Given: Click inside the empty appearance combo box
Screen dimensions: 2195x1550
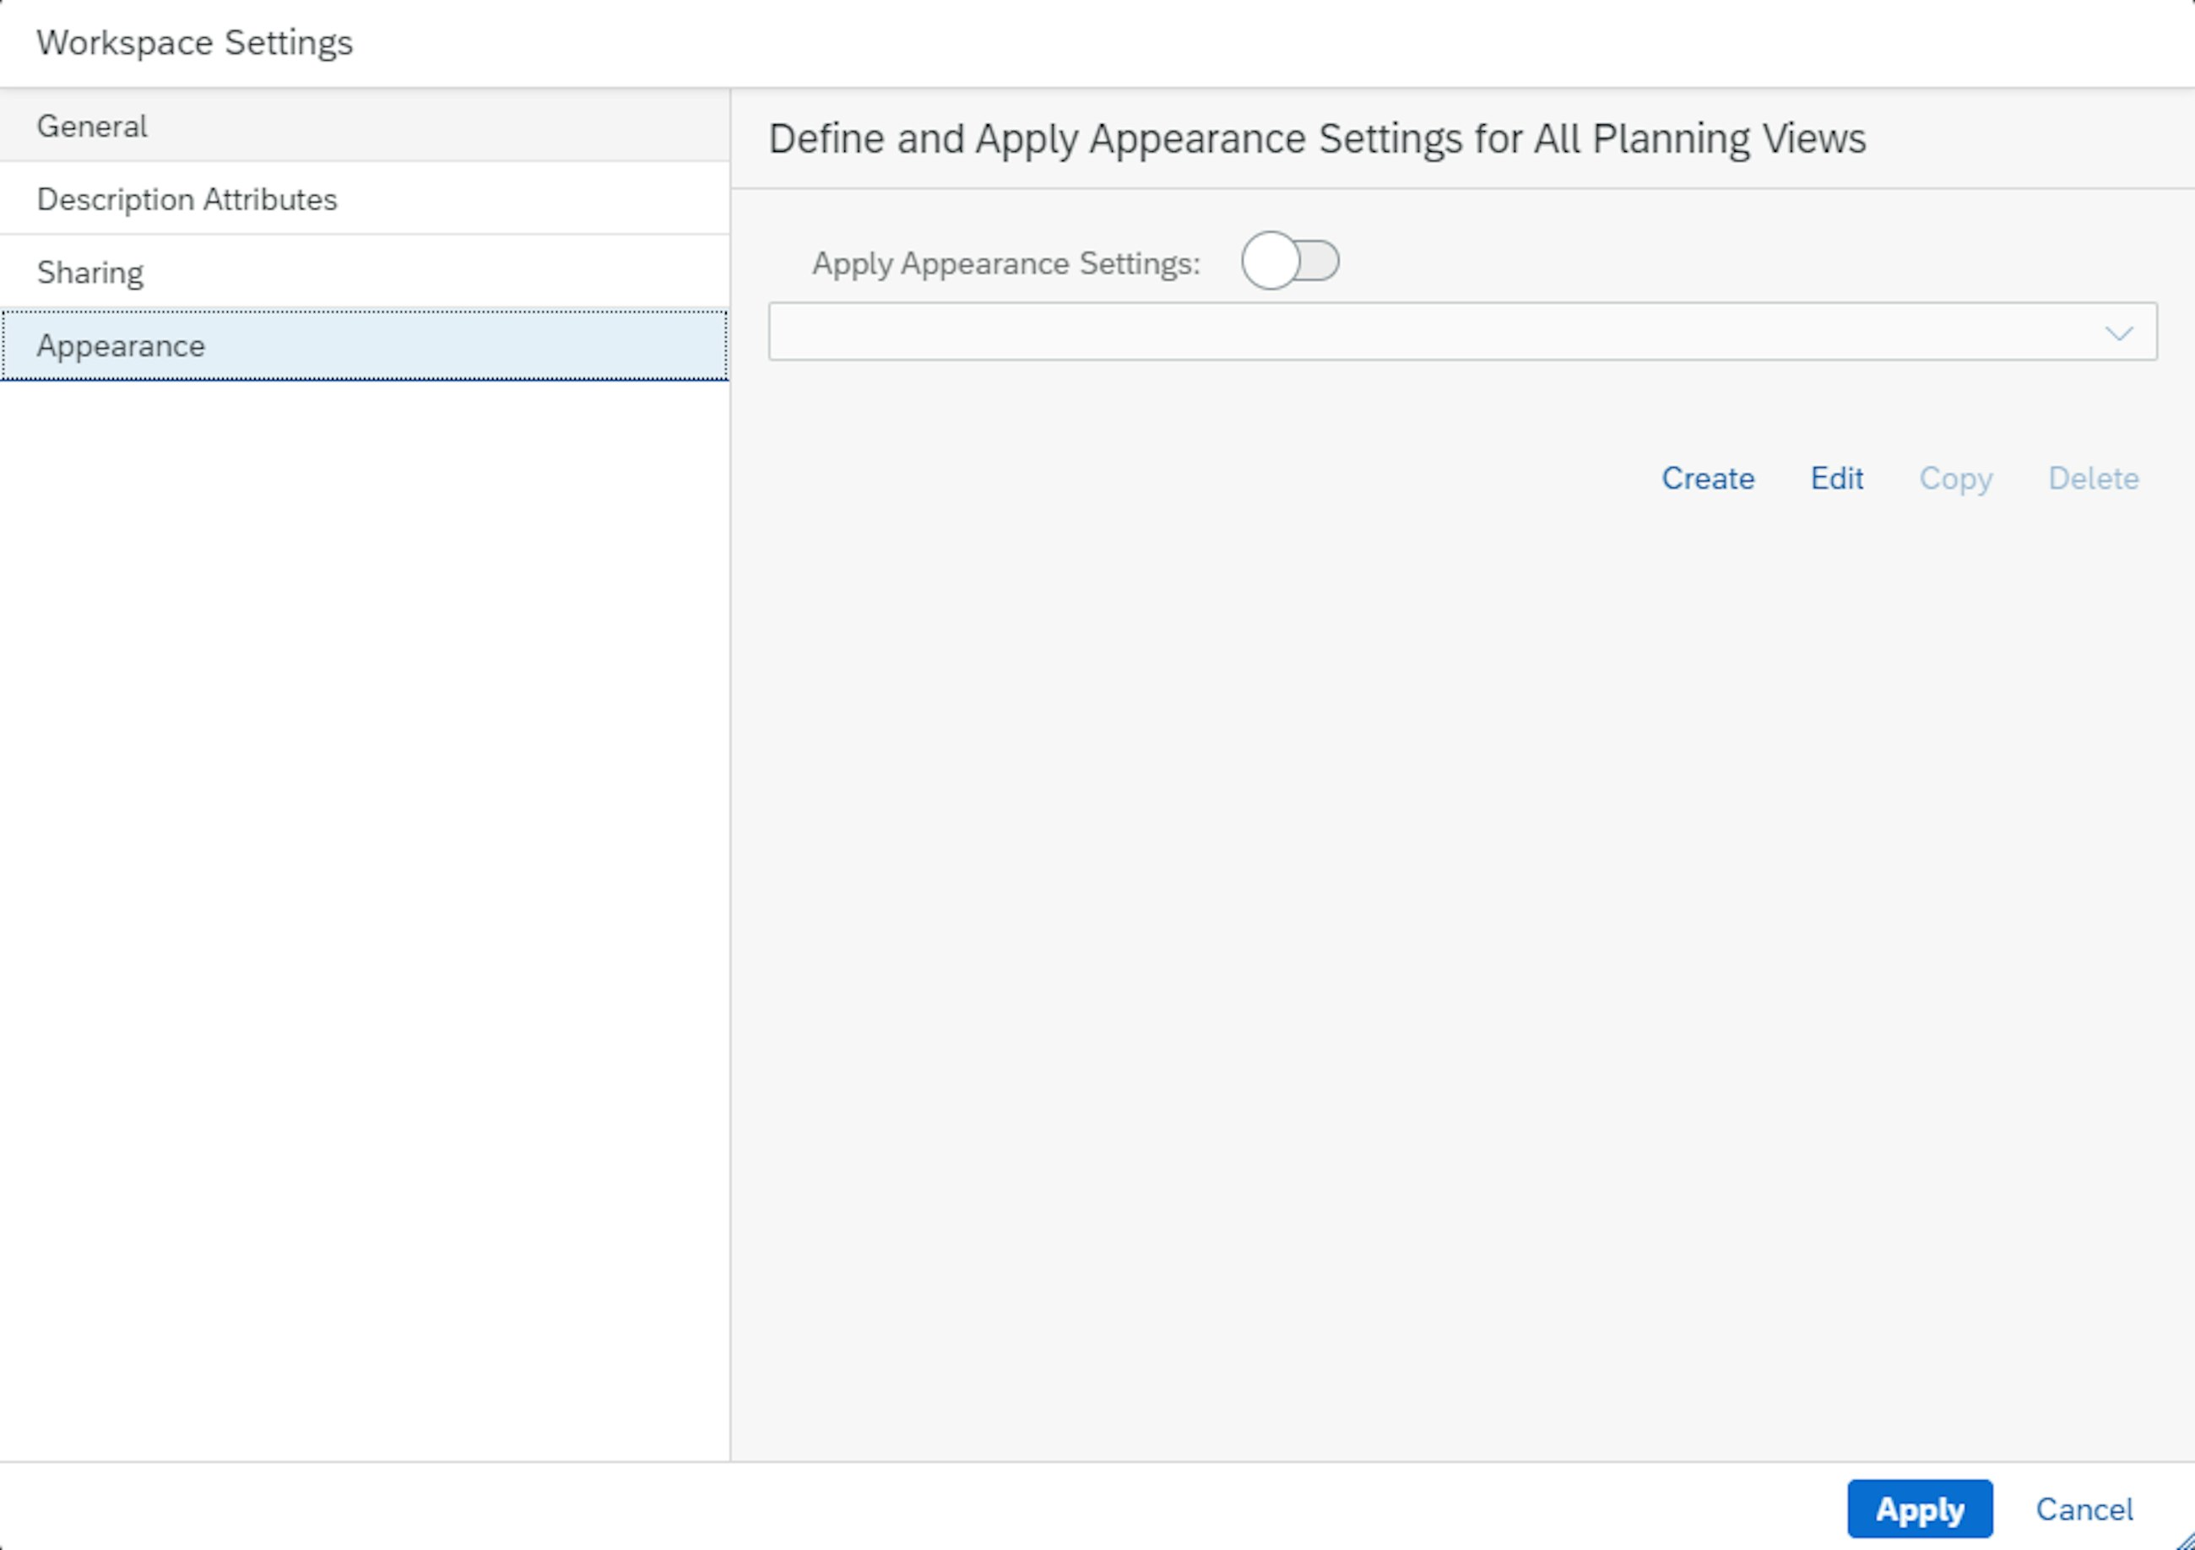Looking at the screenshot, I should [x=1415, y=333].
